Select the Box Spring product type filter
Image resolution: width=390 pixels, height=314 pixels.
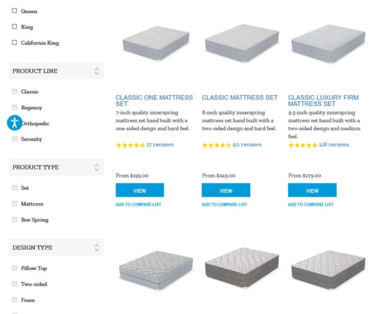[14, 219]
